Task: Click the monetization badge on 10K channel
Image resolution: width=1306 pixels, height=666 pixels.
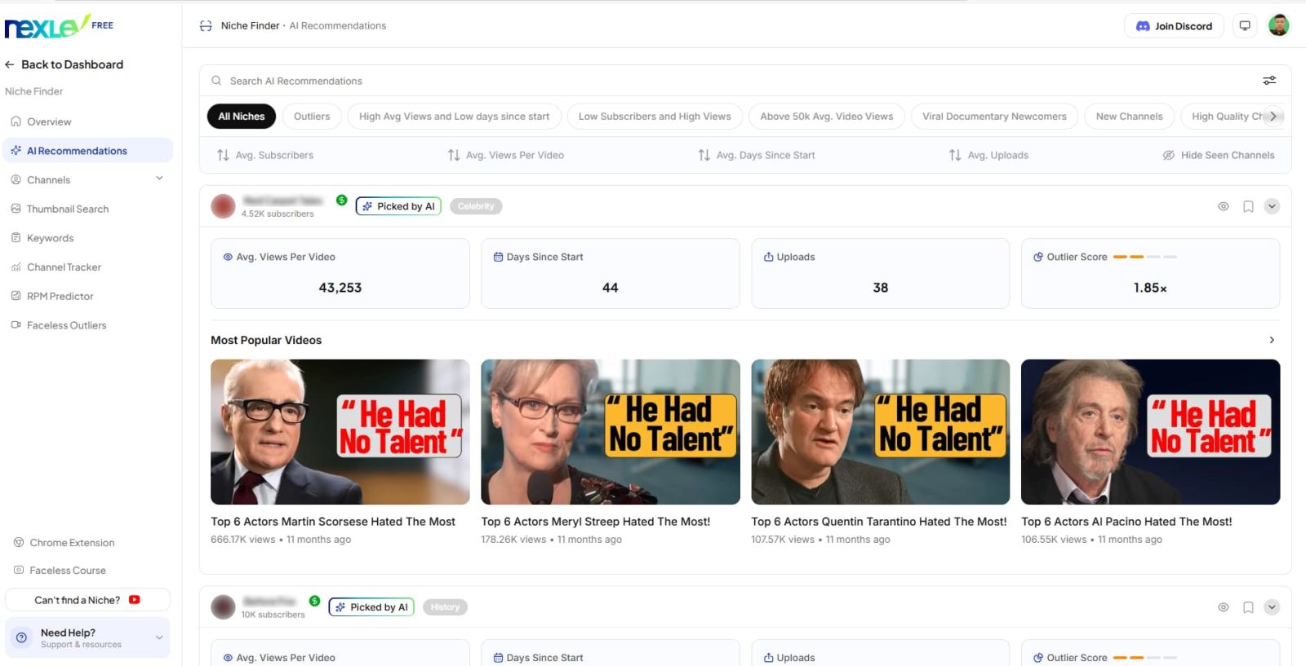Action: [314, 601]
